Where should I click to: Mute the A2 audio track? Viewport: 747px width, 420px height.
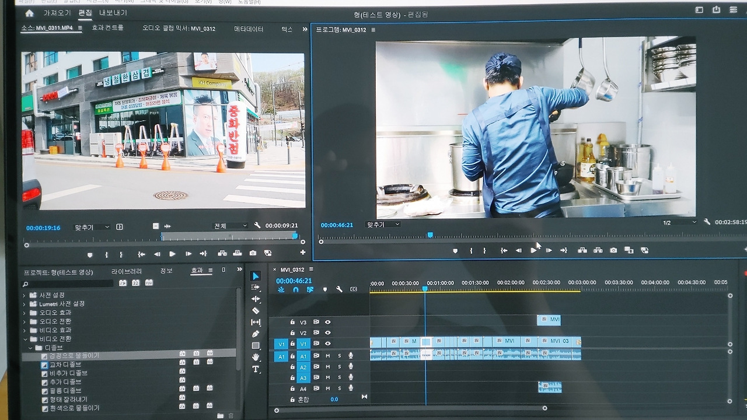[x=327, y=367]
